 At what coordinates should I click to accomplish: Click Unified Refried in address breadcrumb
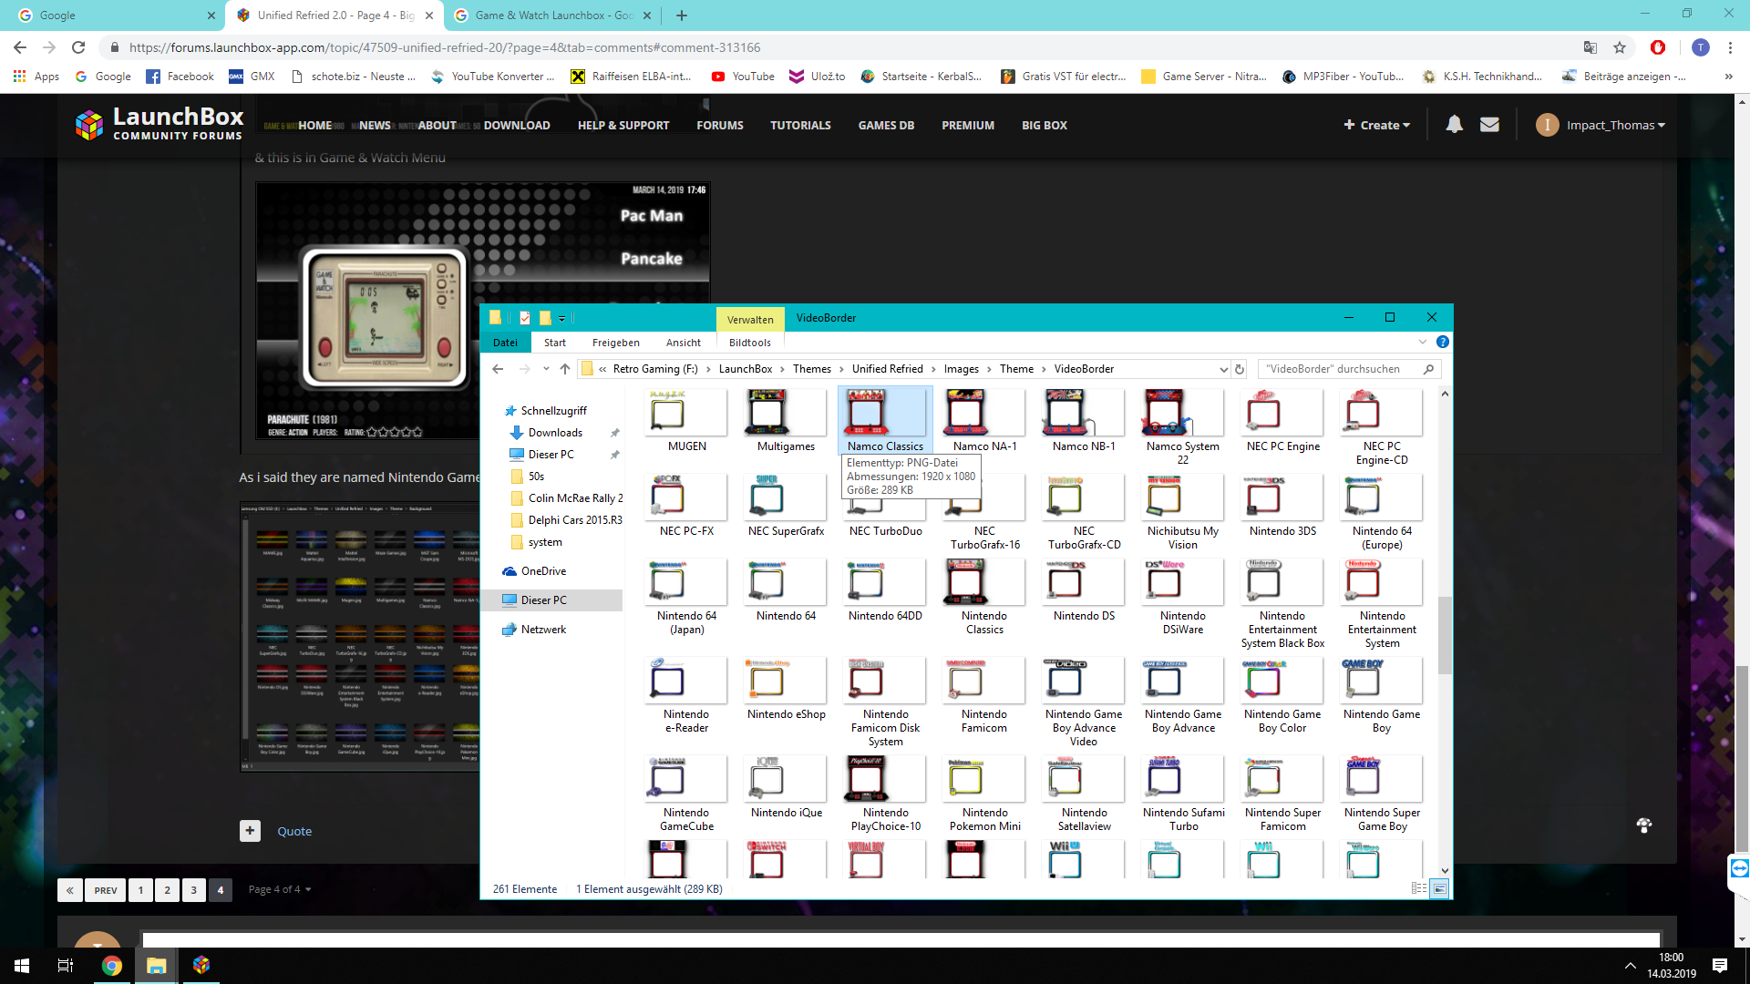click(x=887, y=369)
